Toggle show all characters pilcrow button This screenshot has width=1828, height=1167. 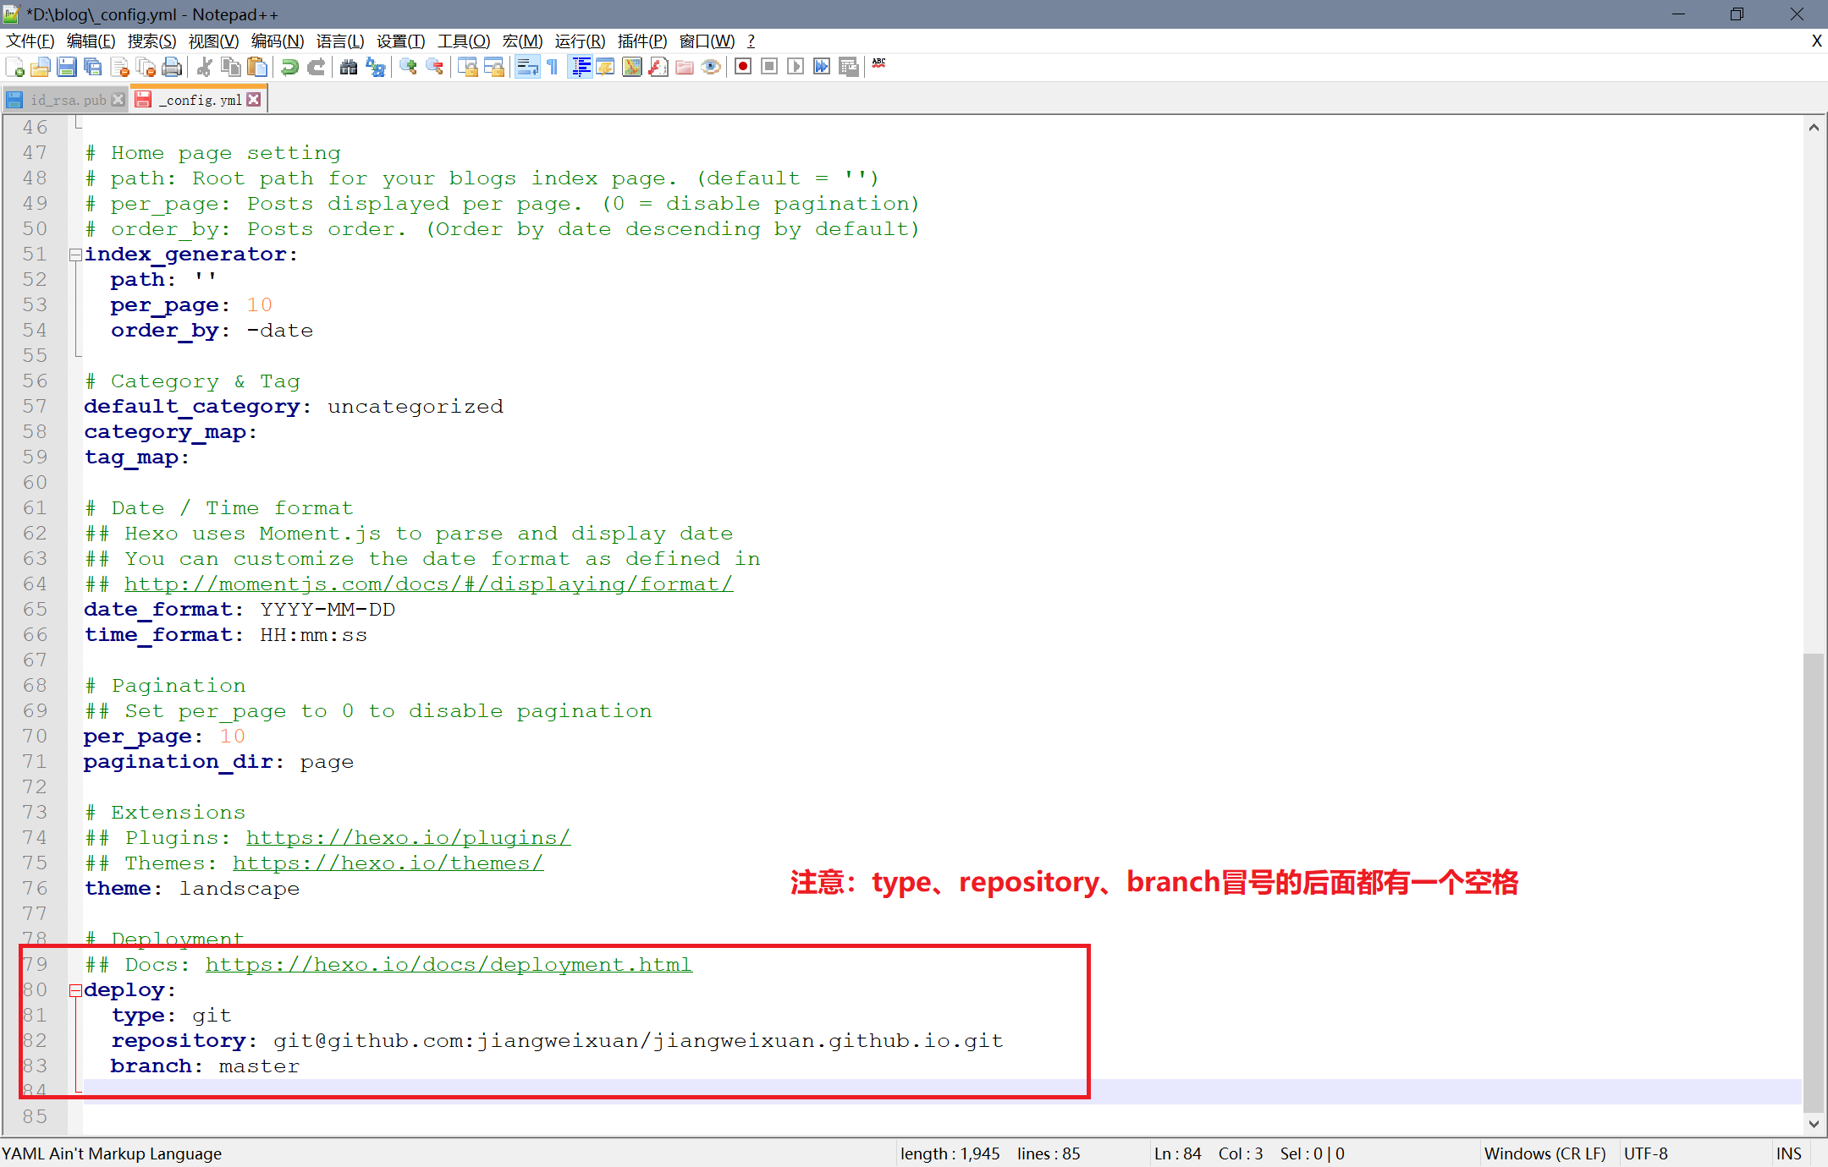(553, 67)
